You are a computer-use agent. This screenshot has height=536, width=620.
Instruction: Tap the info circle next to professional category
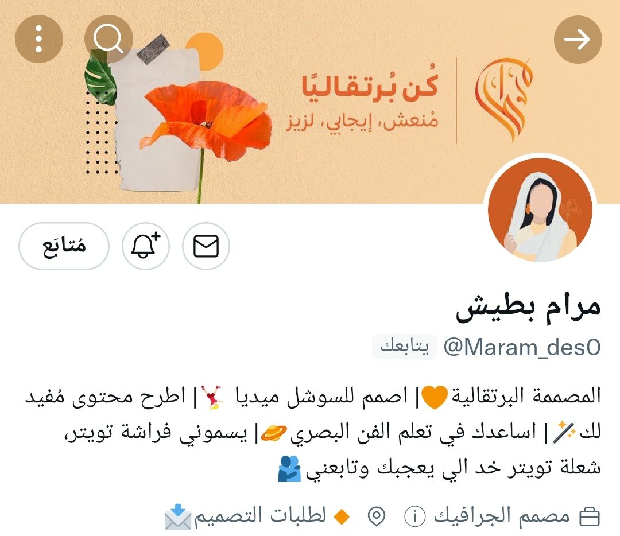pyautogui.click(x=415, y=516)
